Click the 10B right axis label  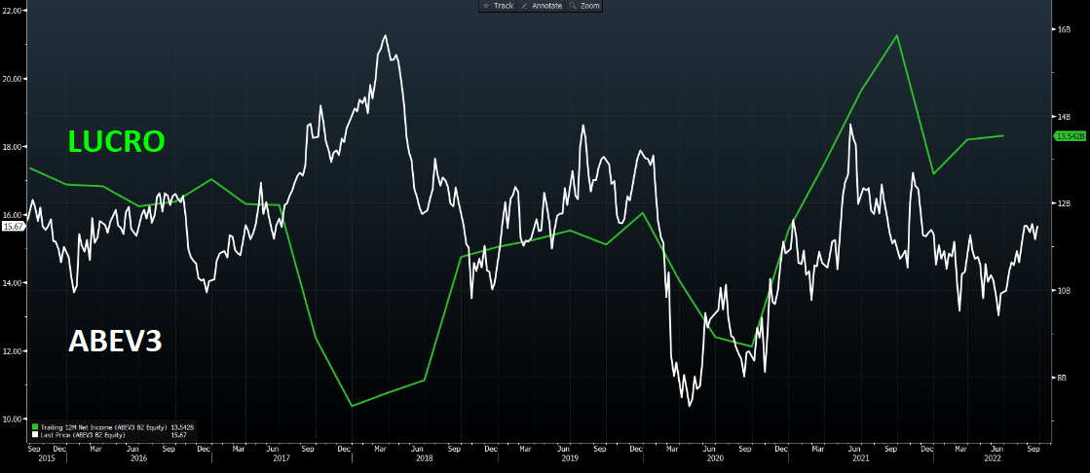point(1064,291)
